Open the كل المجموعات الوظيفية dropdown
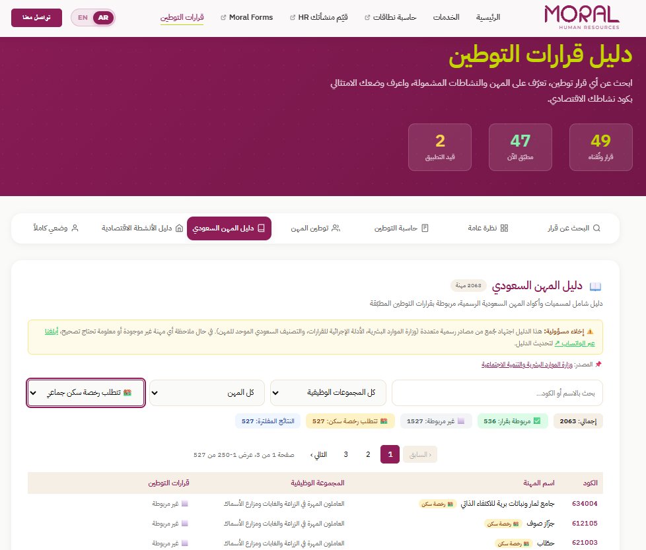The height and width of the screenshot is (550, 646). tap(328, 393)
